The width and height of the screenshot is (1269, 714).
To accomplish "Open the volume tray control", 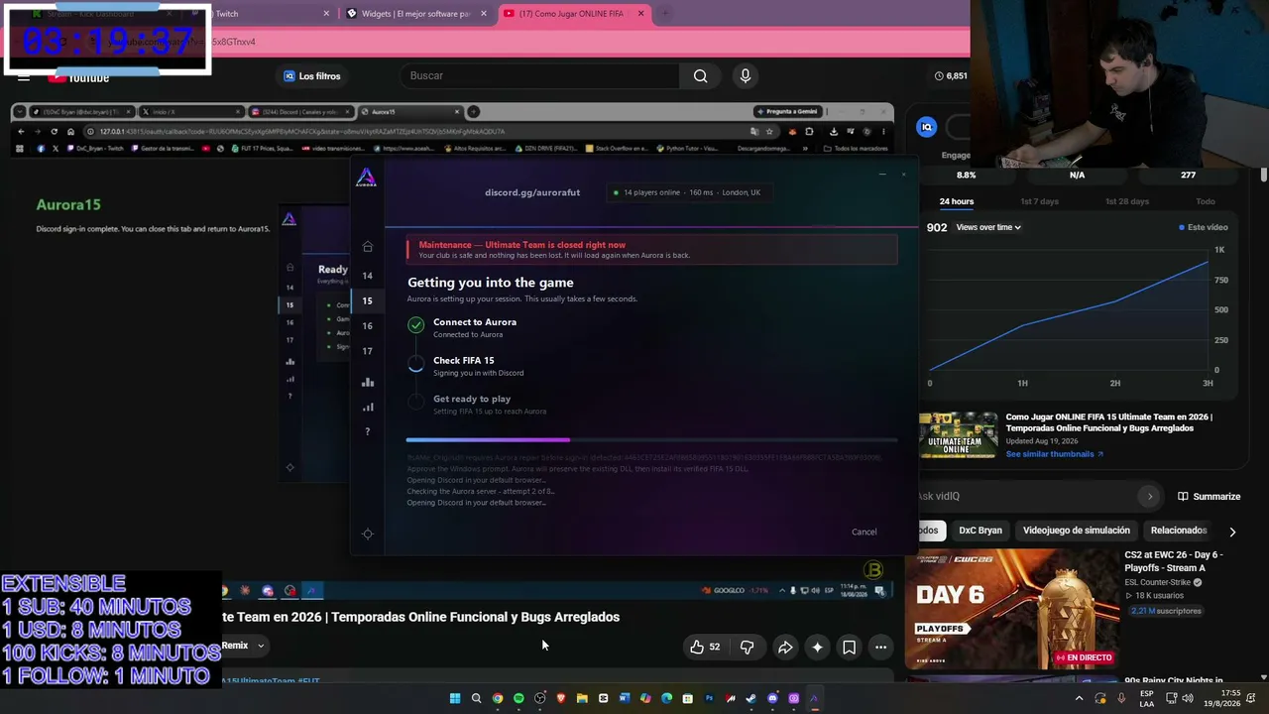I will [x=1187, y=698].
